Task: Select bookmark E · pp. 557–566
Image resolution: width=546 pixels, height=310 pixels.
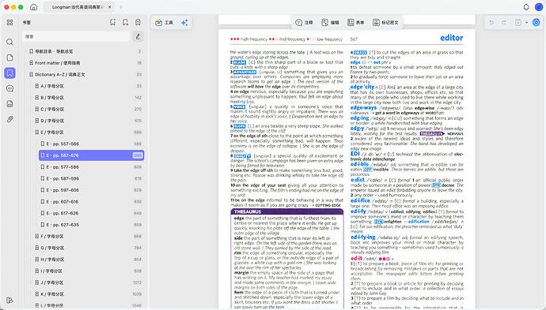Action: [91, 144]
